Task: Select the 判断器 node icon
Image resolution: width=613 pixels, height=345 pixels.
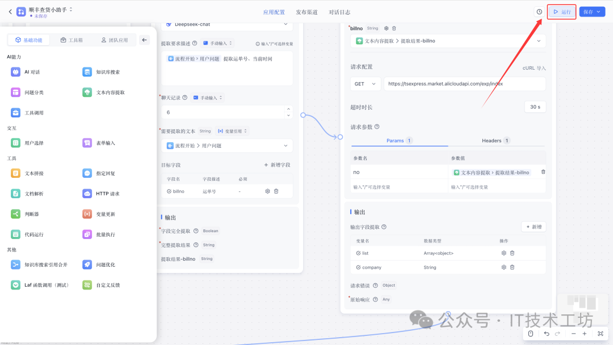Action: coord(16,214)
